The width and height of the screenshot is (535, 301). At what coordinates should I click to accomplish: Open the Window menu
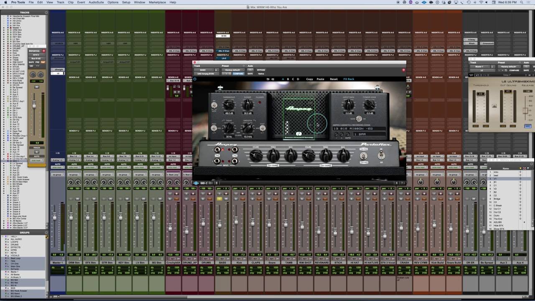(140, 3)
